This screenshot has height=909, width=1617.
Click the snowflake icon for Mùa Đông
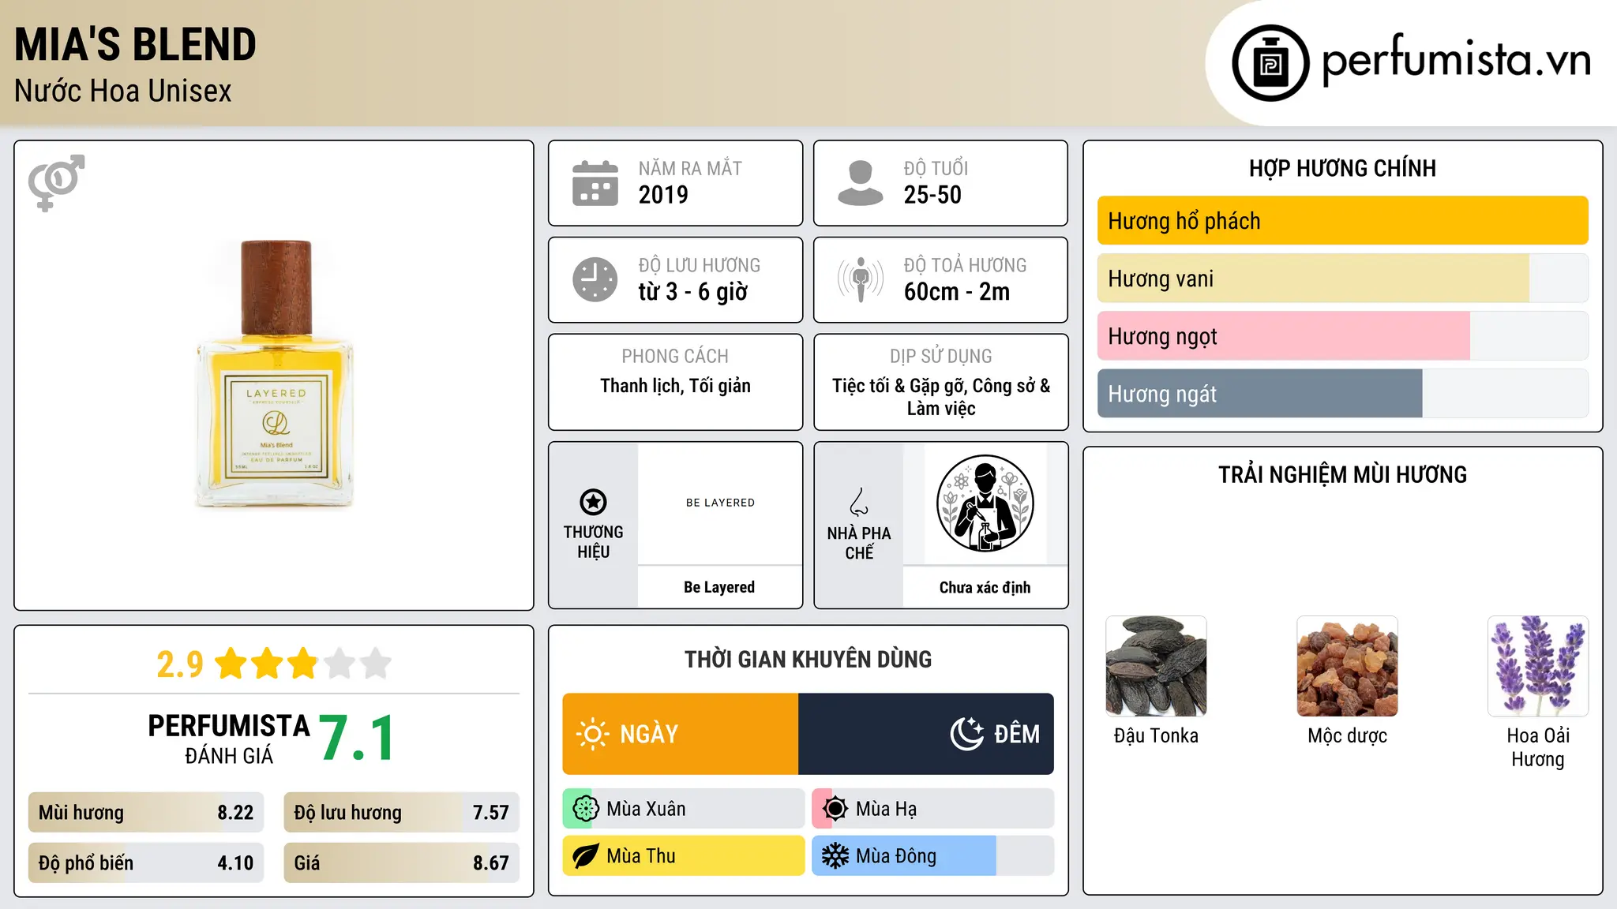[835, 856]
